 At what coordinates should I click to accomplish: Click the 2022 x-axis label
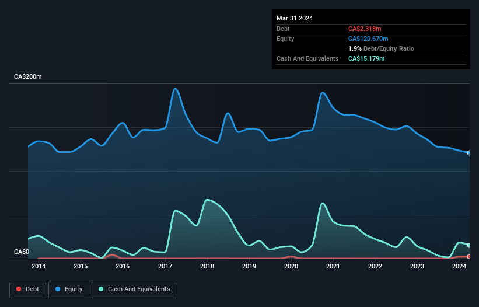click(375, 266)
